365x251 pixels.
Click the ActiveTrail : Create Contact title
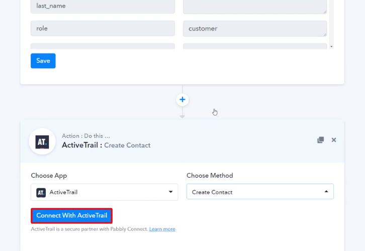tap(106, 145)
